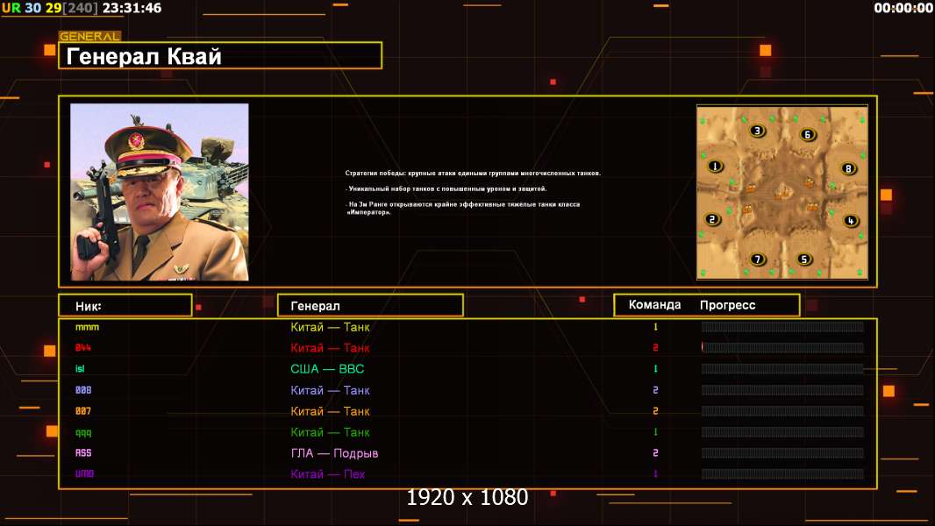The image size is (935, 526).
Task: Click «Китай — Танк» in the 007 row
Action: tap(330, 411)
